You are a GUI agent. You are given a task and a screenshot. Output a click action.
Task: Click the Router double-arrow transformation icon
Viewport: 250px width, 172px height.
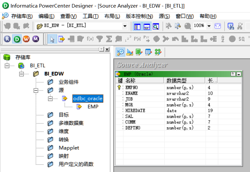tap(166, 39)
